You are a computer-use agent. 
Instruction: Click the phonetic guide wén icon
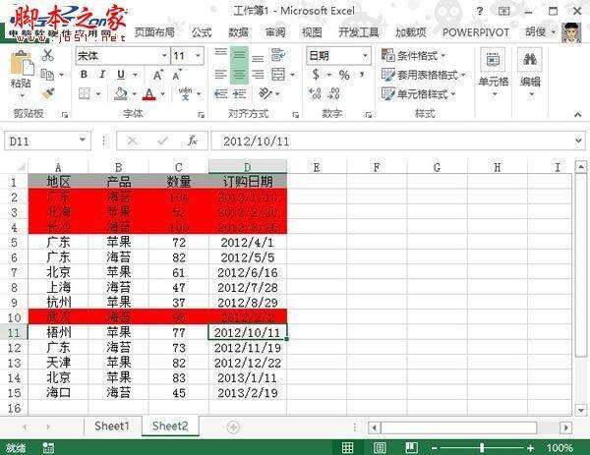pos(185,93)
